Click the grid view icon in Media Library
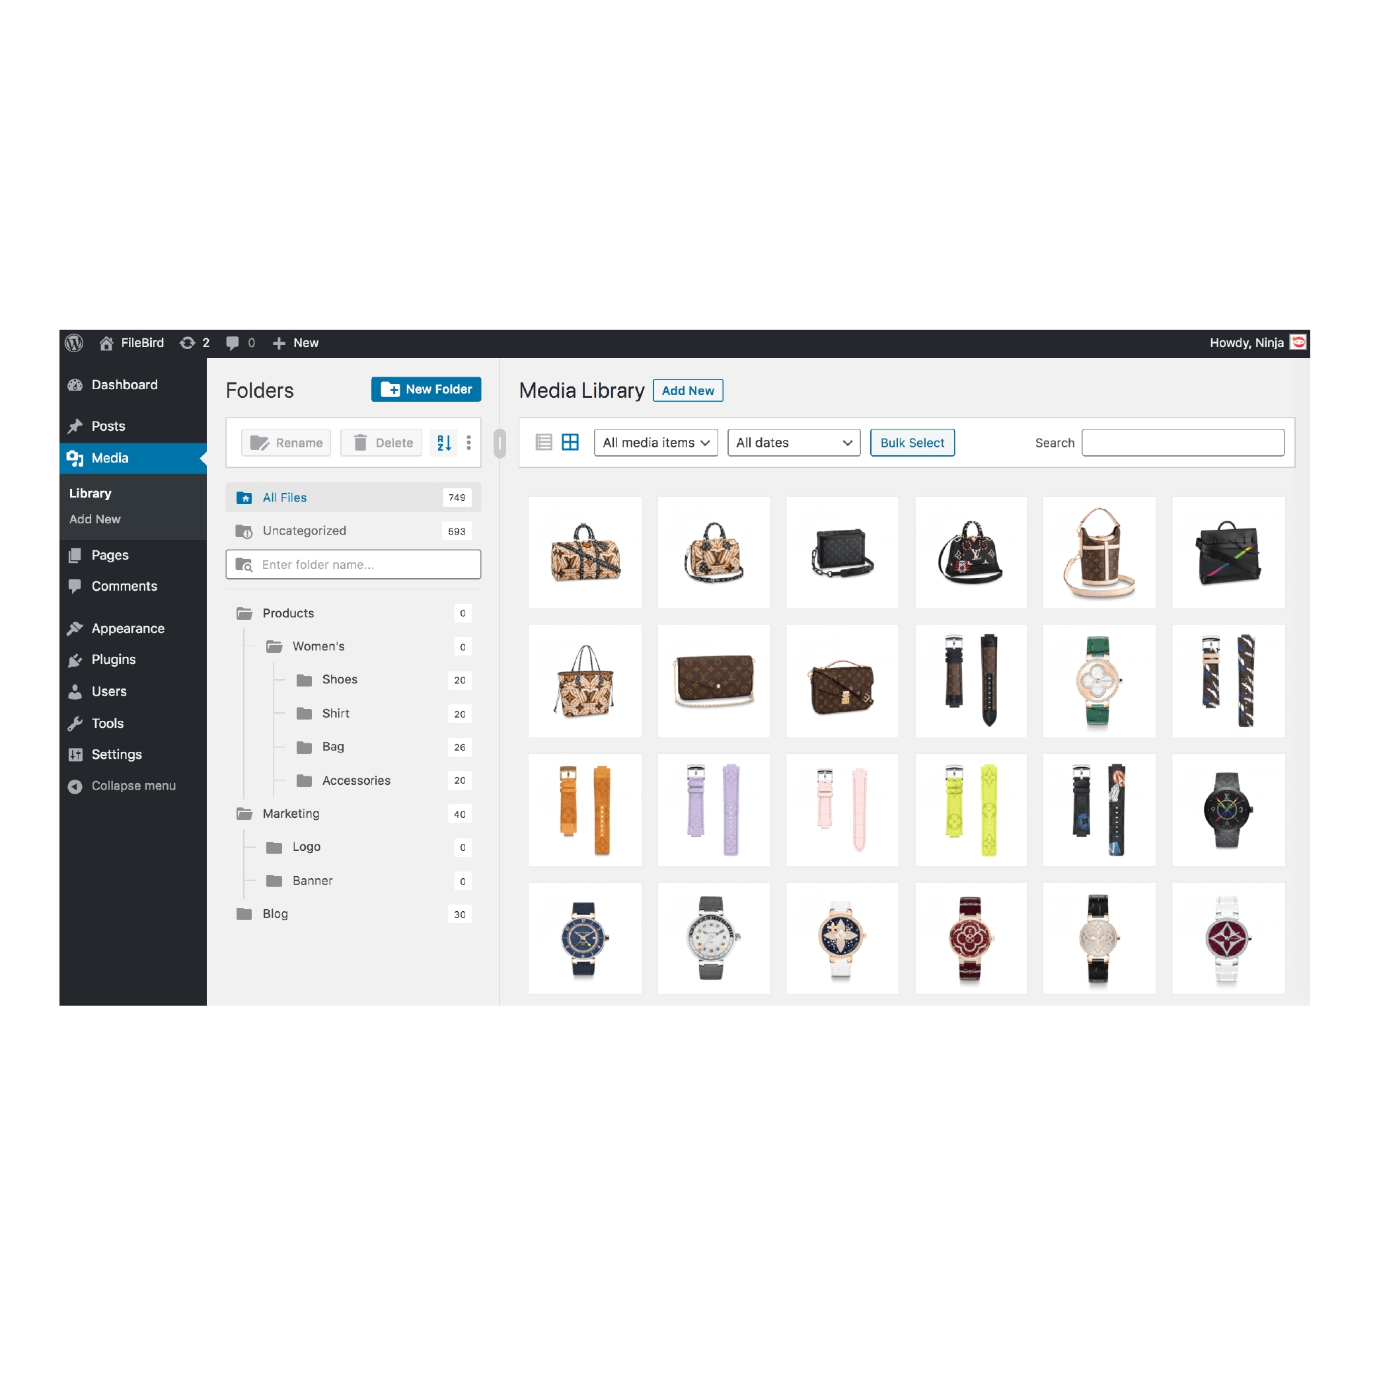 [569, 441]
